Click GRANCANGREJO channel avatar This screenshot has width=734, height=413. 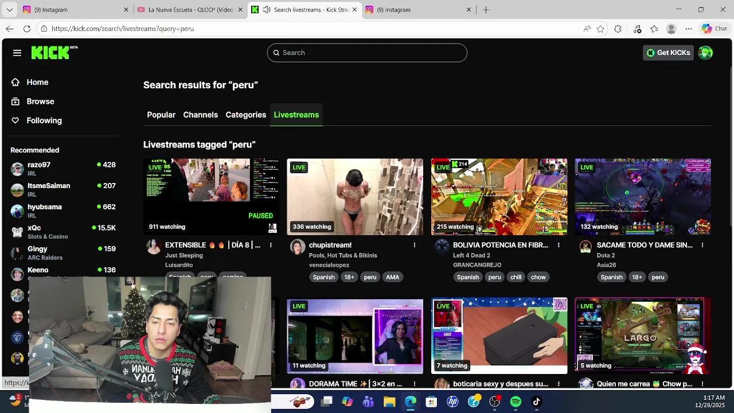point(442,247)
